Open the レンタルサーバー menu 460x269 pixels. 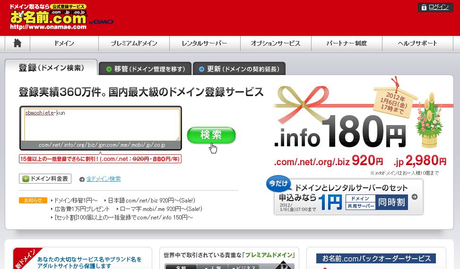(205, 43)
